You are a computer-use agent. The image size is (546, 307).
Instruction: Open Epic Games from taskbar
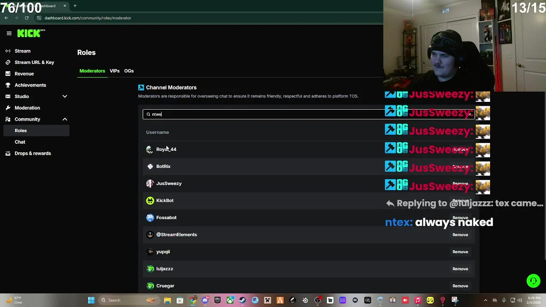[218, 300]
